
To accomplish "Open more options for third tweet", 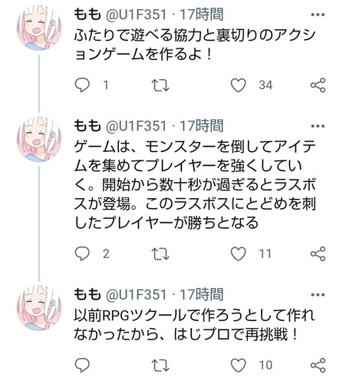I will click(x=318, y=295).
